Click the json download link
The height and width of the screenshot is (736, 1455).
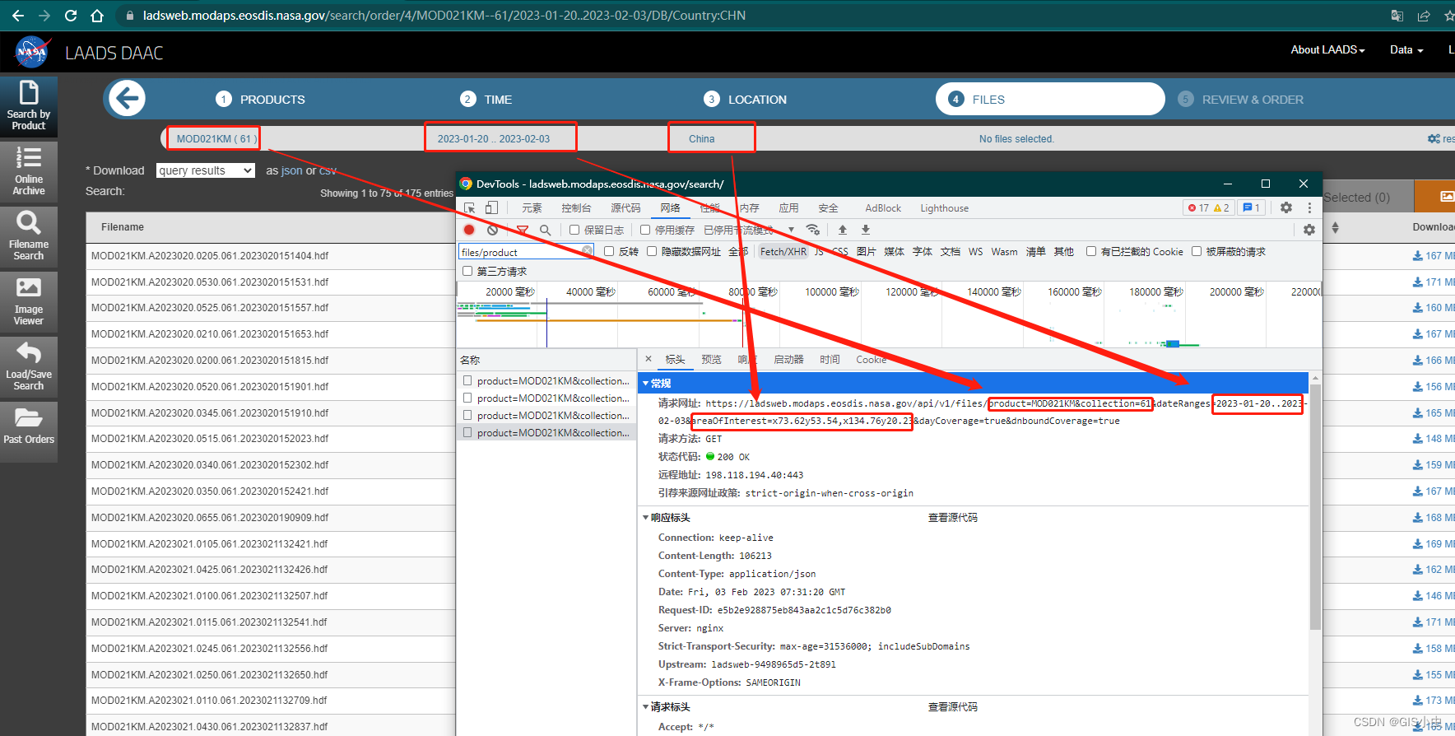[x=292, y=170]
